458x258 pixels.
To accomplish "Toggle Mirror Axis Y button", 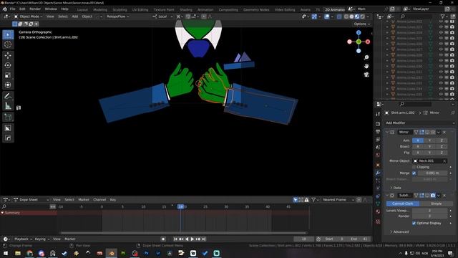I will pos(429,140).
